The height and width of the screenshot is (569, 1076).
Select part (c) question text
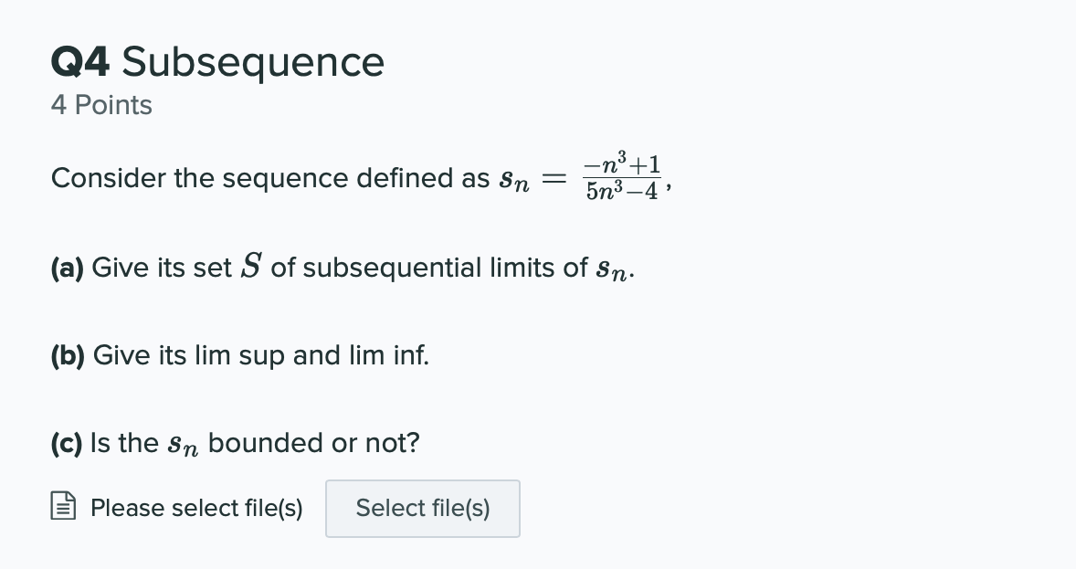[x=234, y=443]
